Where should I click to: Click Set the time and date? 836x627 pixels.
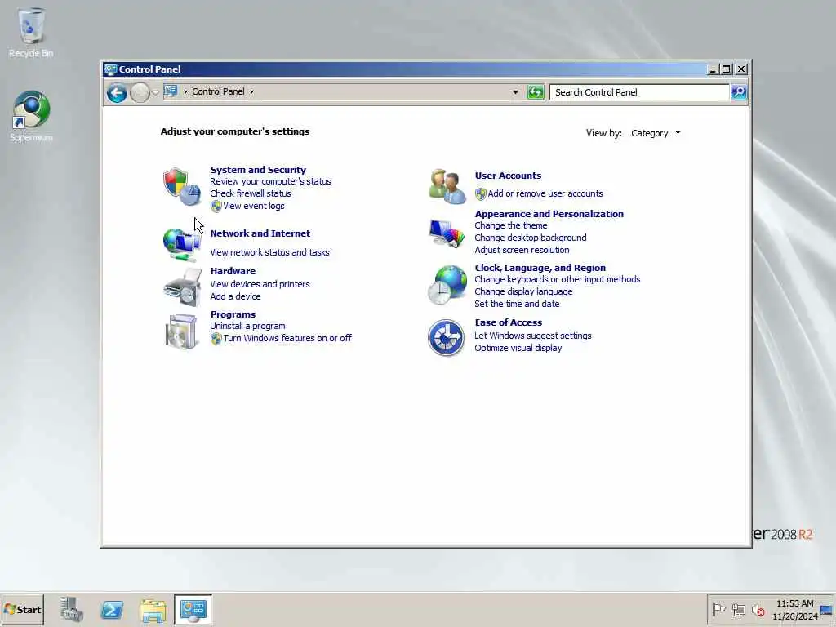(x=517, y=304)
